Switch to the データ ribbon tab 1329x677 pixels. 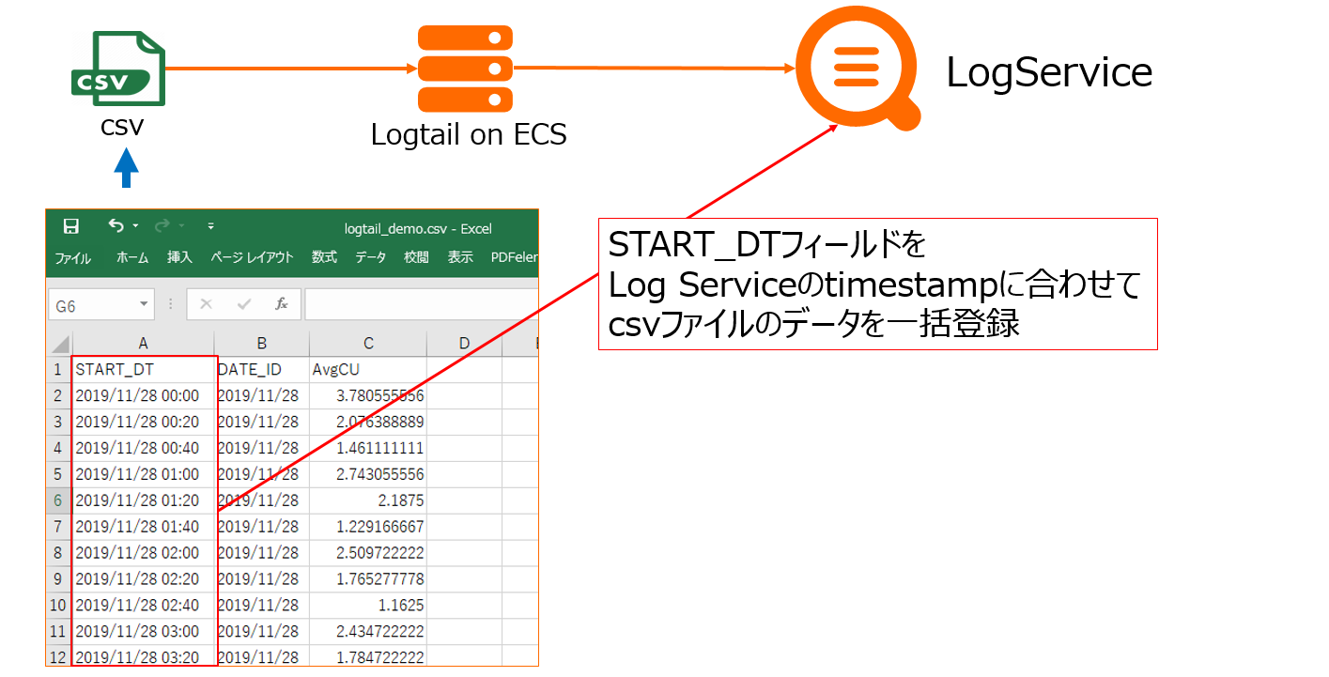371,257
